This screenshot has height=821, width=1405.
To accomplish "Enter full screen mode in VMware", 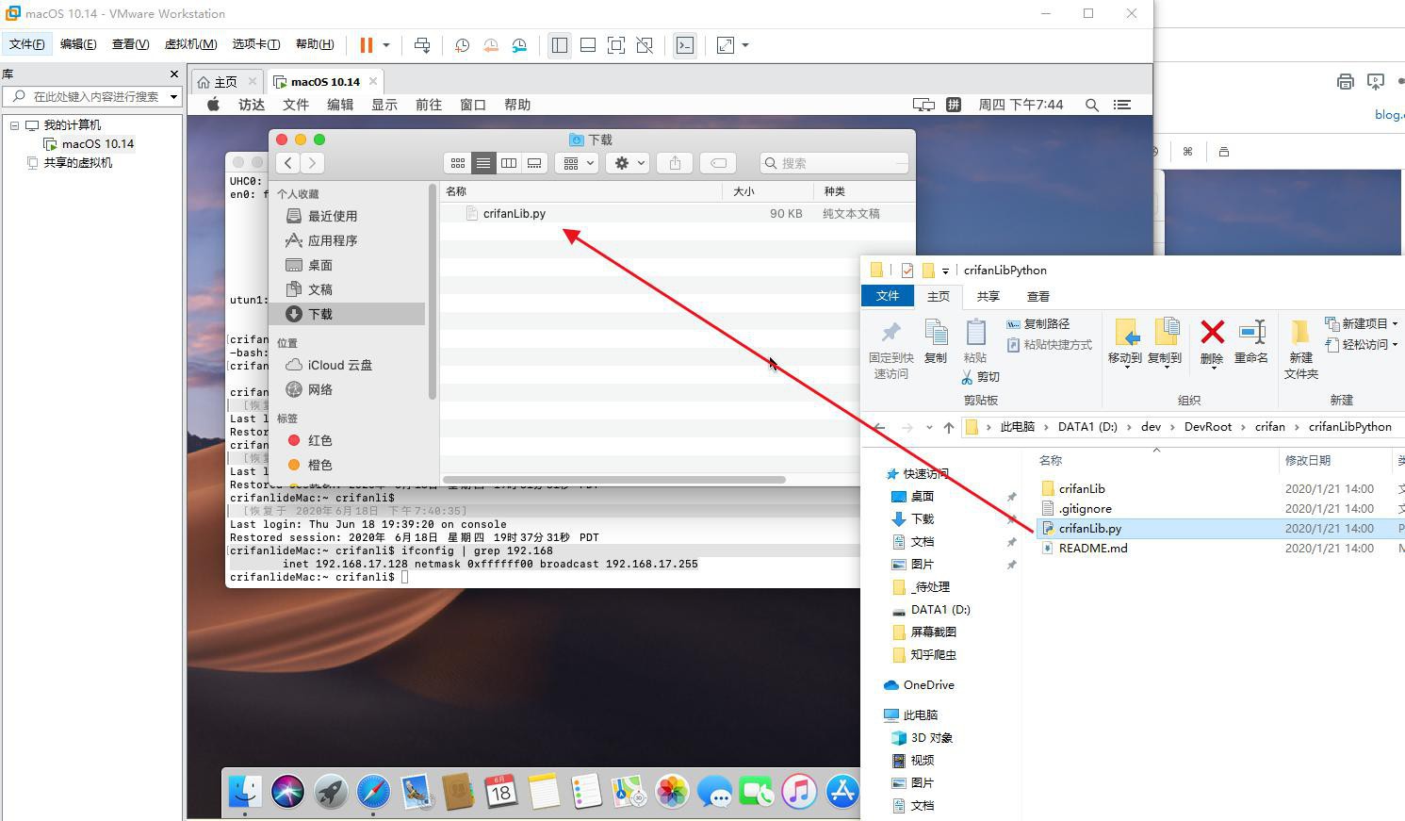I will [x=616, y=45].
